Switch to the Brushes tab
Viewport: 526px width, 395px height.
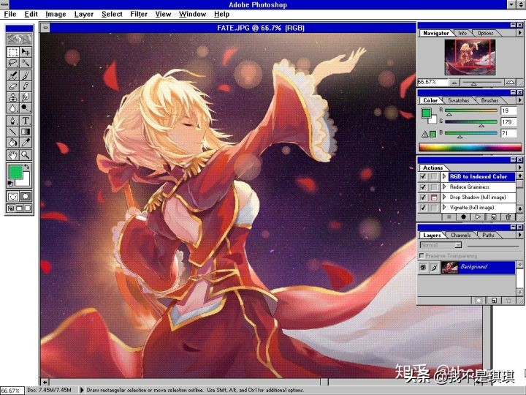[489, 100]
